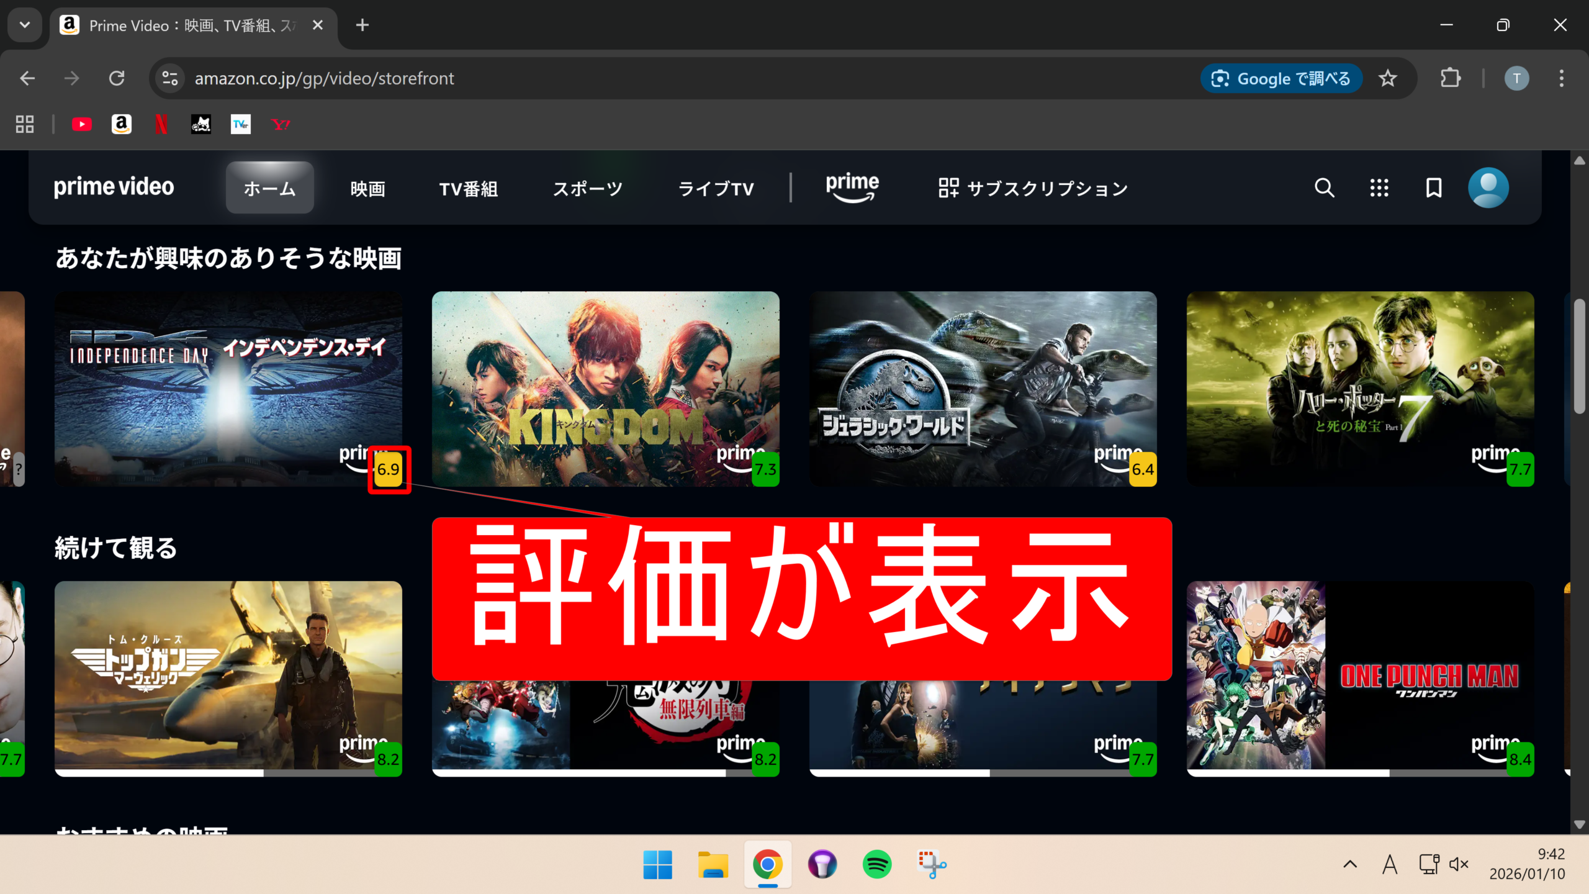Switch to the 映画 tab

point(367,189)
